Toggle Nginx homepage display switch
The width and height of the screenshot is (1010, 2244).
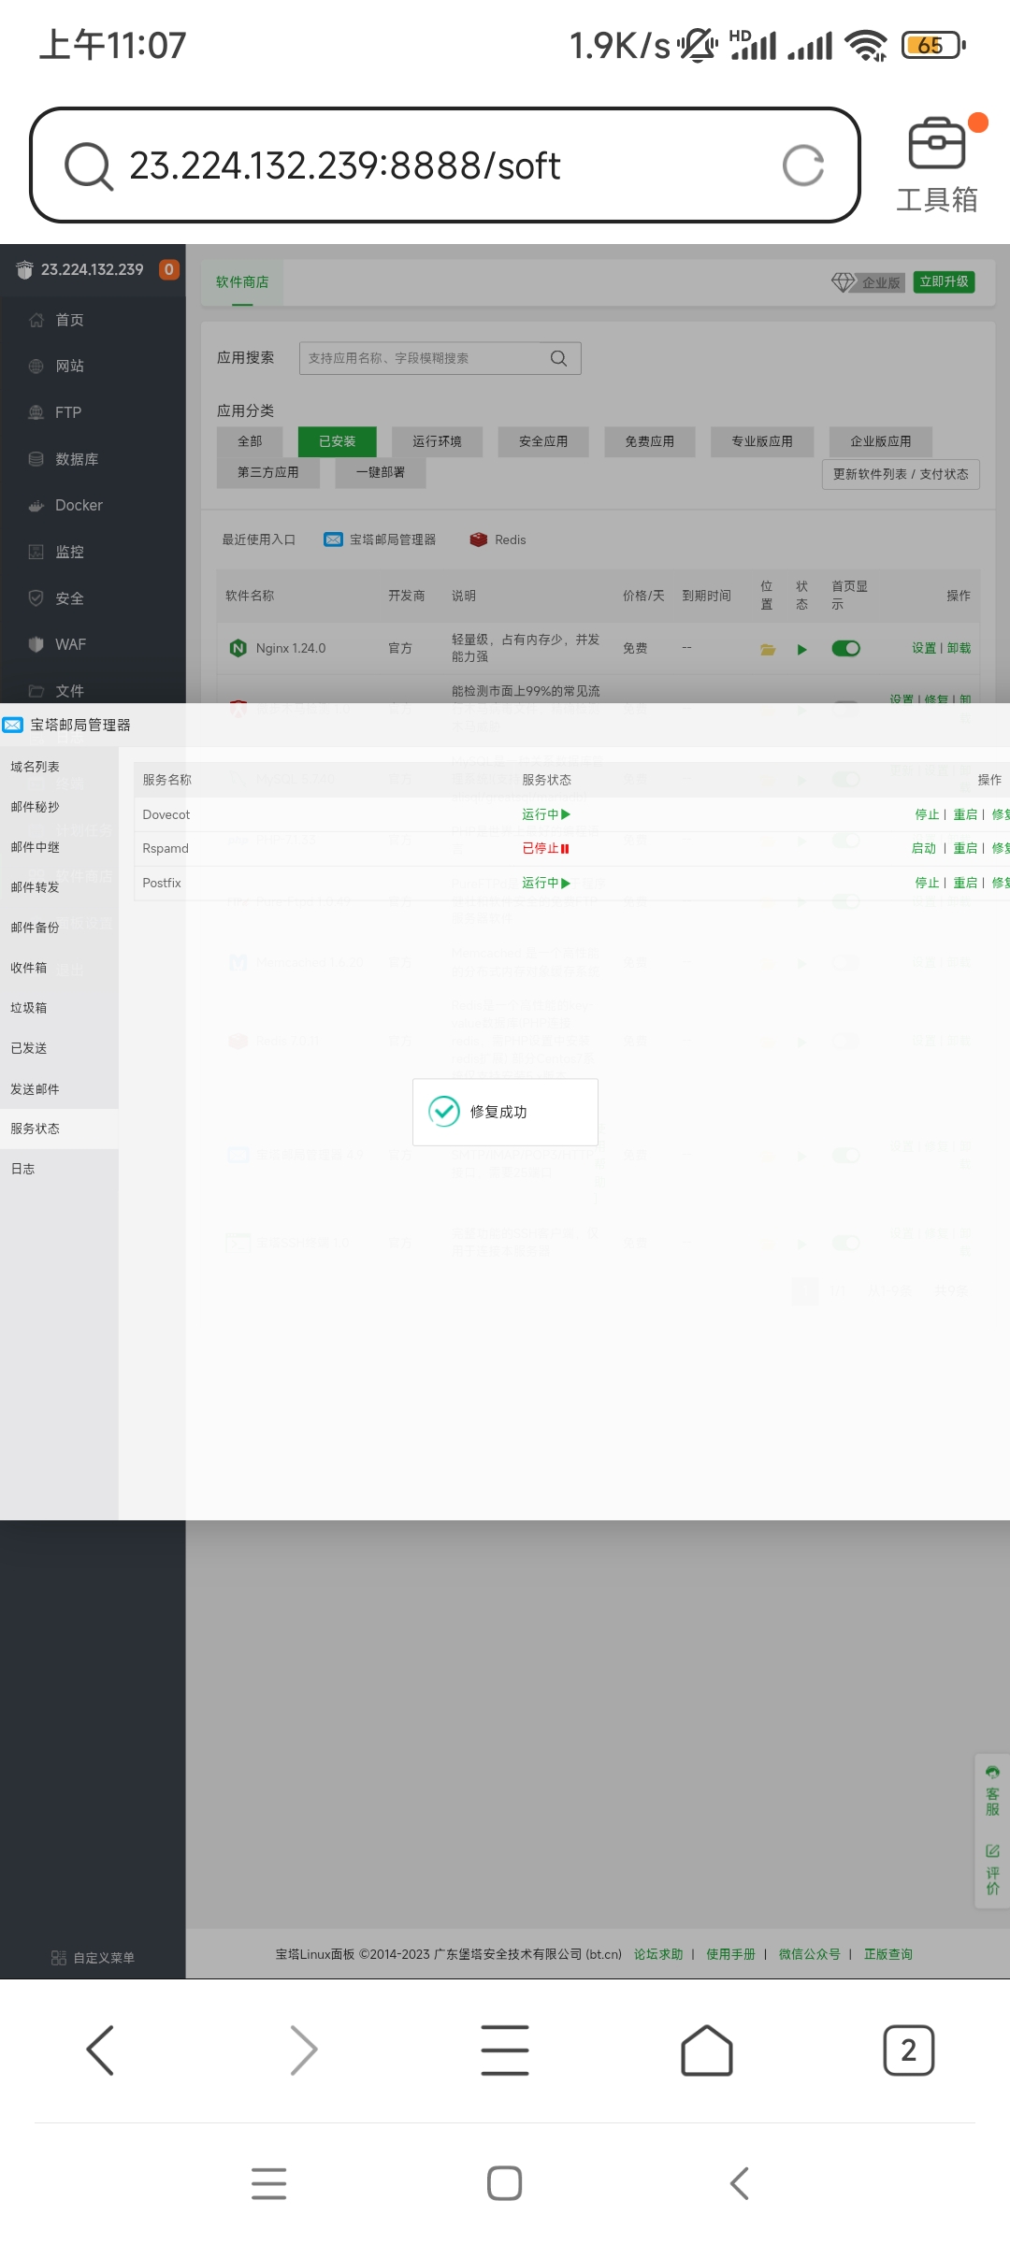[x=845, y=648]
